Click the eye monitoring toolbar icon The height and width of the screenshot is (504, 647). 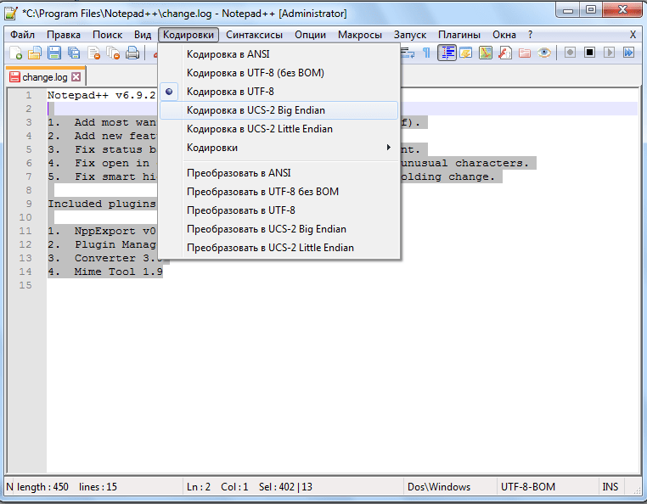544,53
